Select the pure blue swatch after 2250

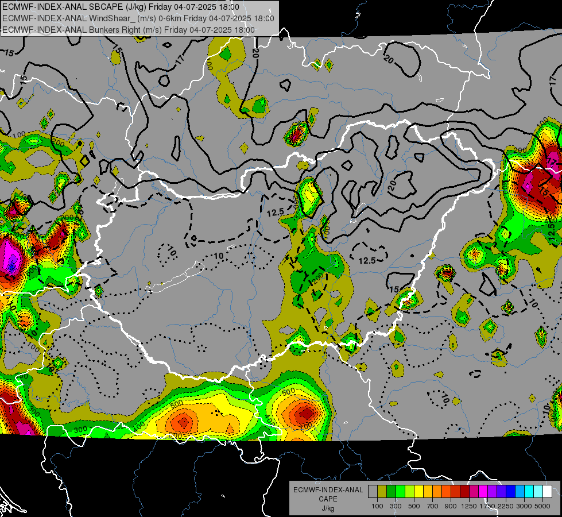click(511, 492)
